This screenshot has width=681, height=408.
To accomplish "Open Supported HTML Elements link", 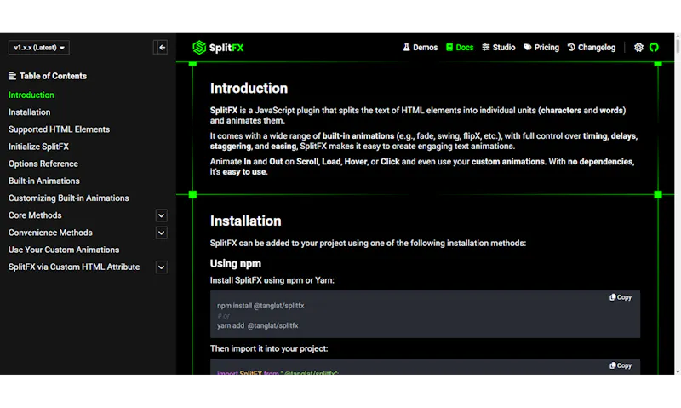I will [x=59, y=129].
